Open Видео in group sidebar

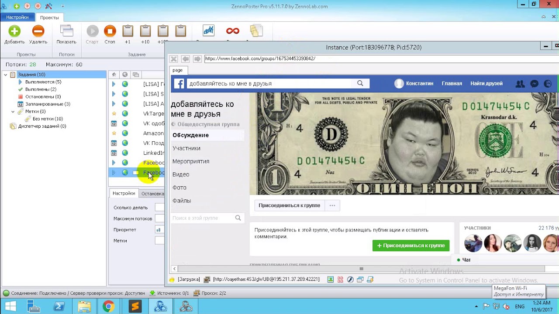pyautogui.click(x=181, y=174)
